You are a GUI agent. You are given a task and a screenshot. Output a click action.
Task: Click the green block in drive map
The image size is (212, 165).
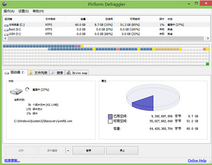(x=207, y=64)
